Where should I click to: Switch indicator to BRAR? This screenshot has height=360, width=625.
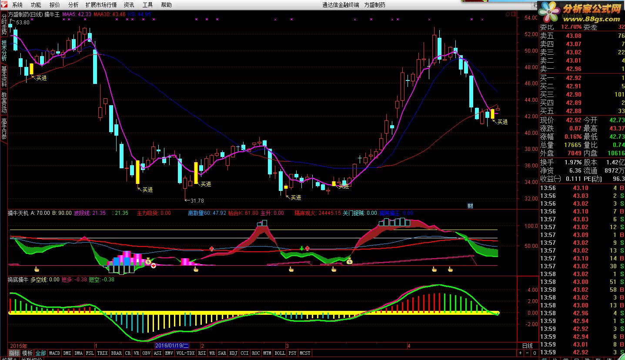tap(117, 353)
